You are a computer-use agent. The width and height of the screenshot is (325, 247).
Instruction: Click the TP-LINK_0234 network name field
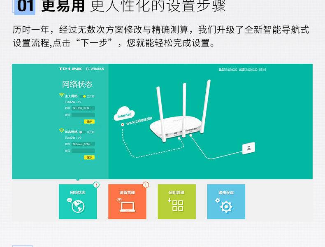(83, 108)
